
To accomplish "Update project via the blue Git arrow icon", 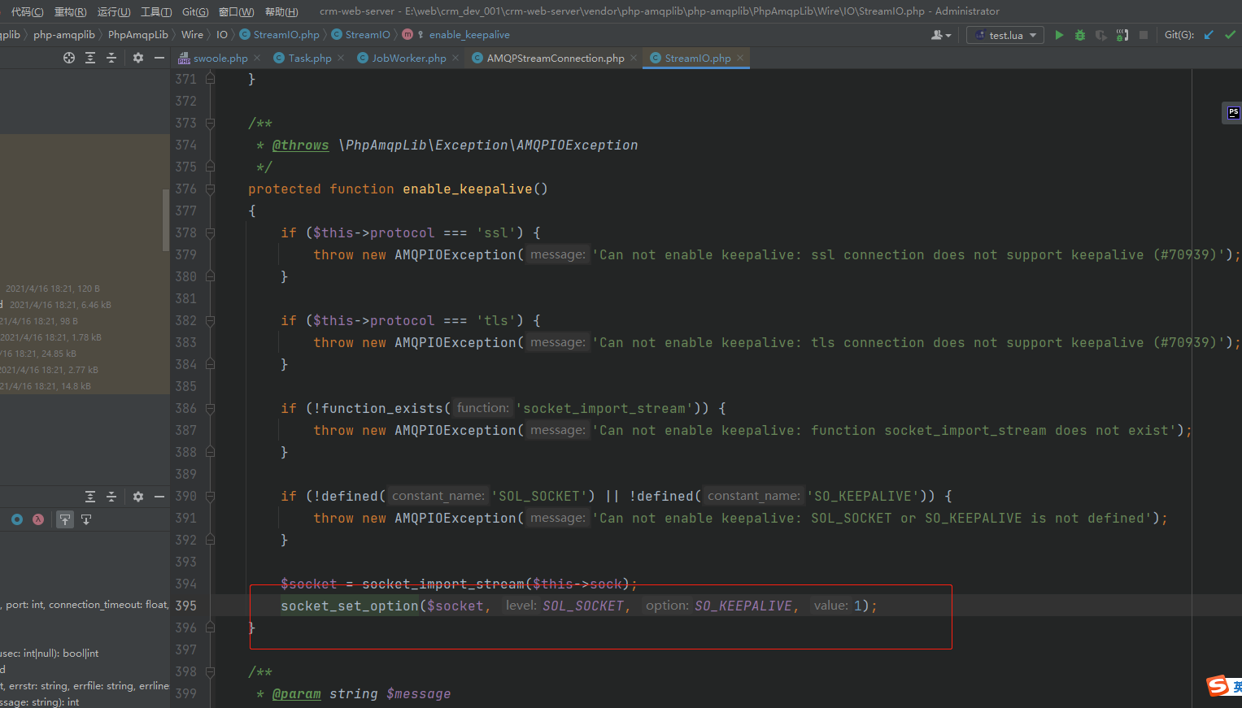I will (x=1209, y=35).
